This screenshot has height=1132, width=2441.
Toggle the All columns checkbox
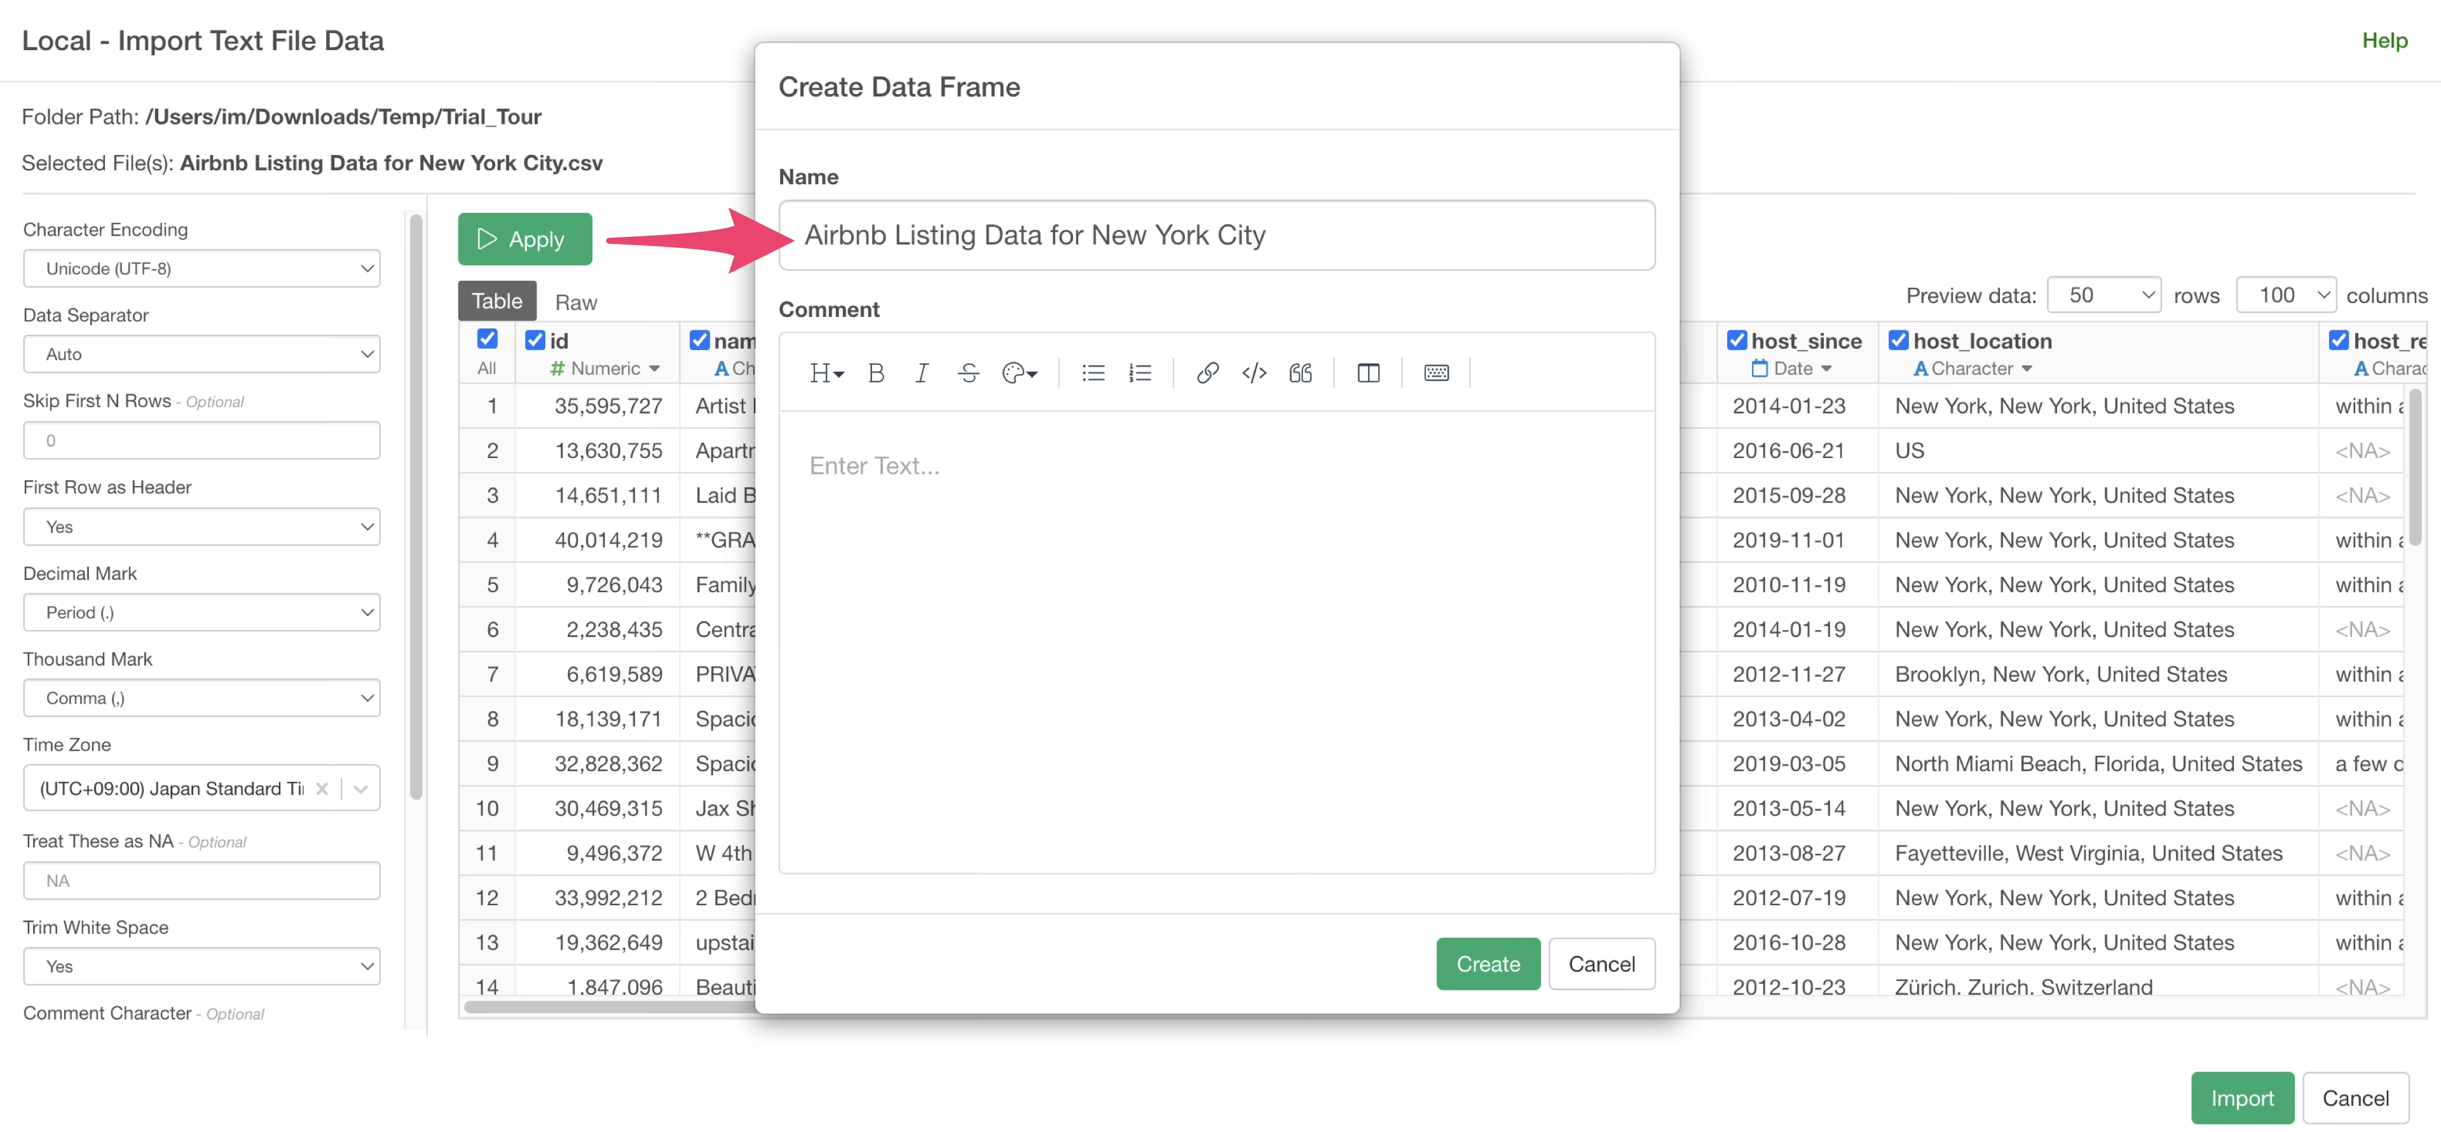(x=487, y=339)
